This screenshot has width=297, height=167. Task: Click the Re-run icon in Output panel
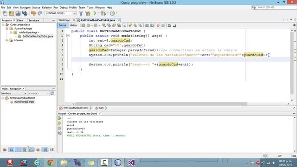(x=59, y=118)
